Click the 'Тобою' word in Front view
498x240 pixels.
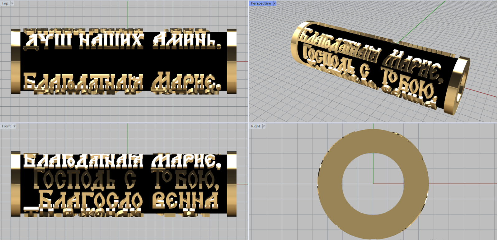click(187, 180)
